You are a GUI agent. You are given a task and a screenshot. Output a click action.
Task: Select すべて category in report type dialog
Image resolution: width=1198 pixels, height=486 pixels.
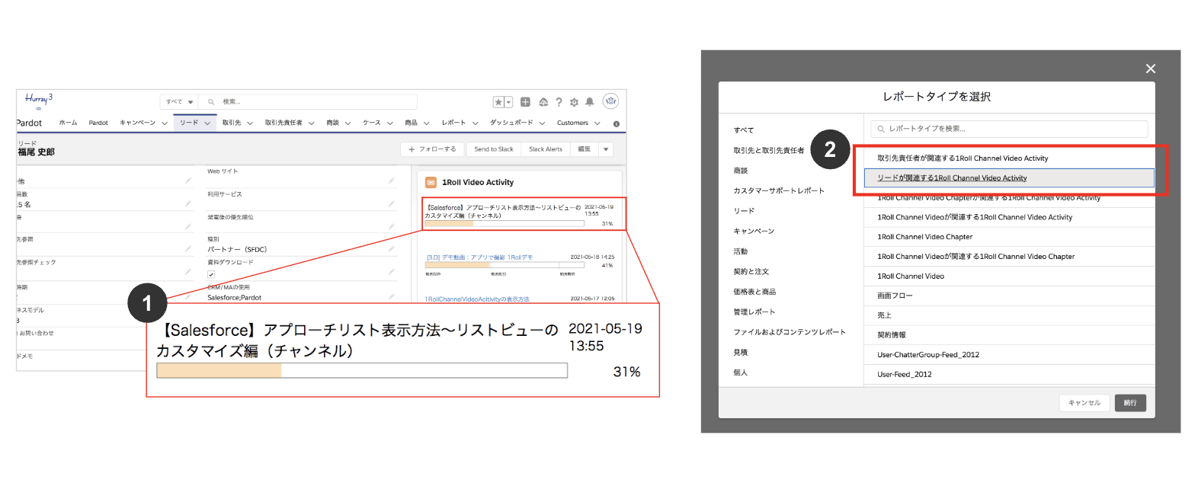pos(744,130)
